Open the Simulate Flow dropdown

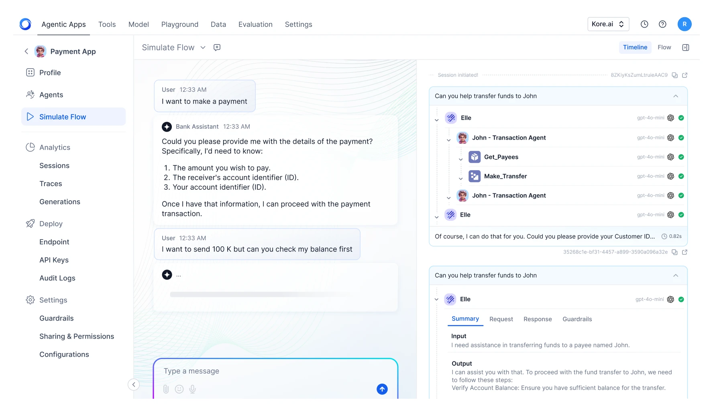coord(203,47)
